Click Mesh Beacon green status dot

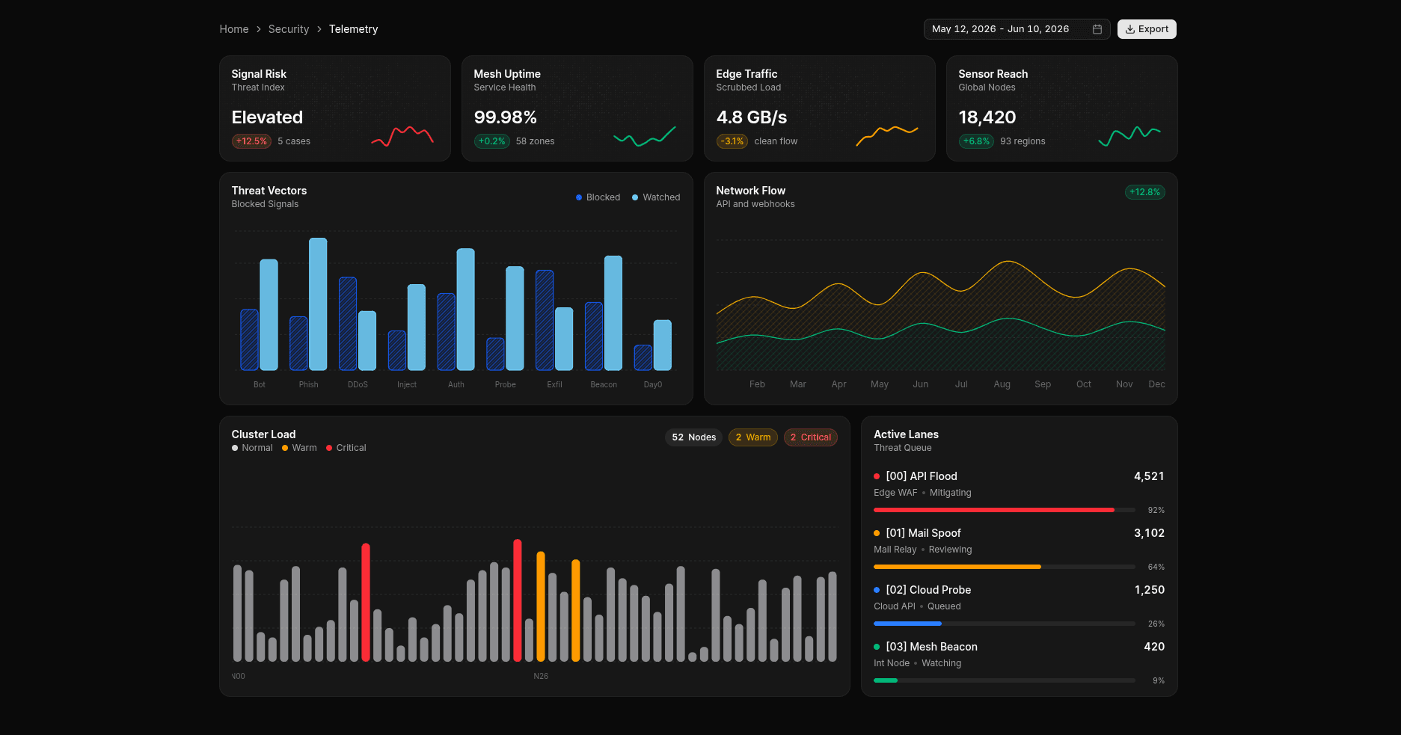pos(877,647)
